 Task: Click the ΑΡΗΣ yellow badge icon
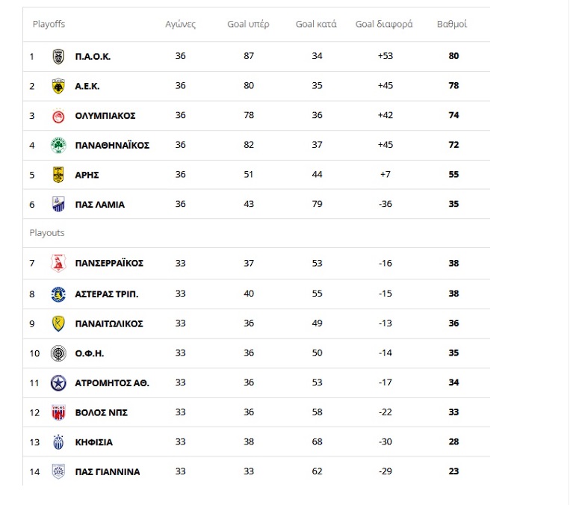(58, 175)
